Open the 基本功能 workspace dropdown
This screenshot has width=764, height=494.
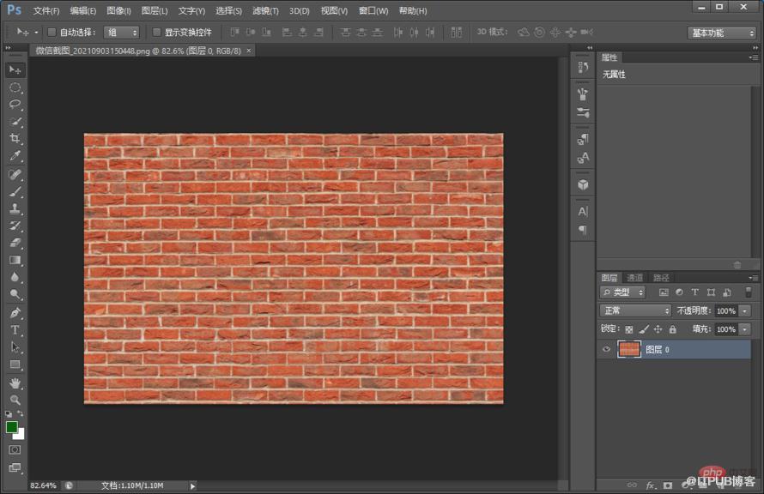[722, 33]
